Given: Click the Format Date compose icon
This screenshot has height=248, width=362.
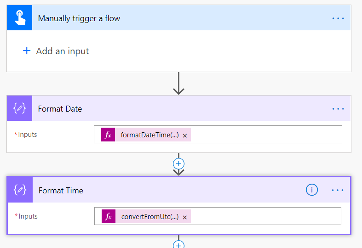Looking at the screenshot, I should [x=19, y=109].
